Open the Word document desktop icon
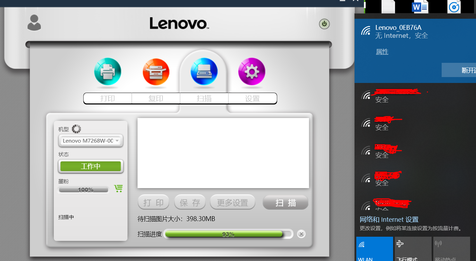 420,7
